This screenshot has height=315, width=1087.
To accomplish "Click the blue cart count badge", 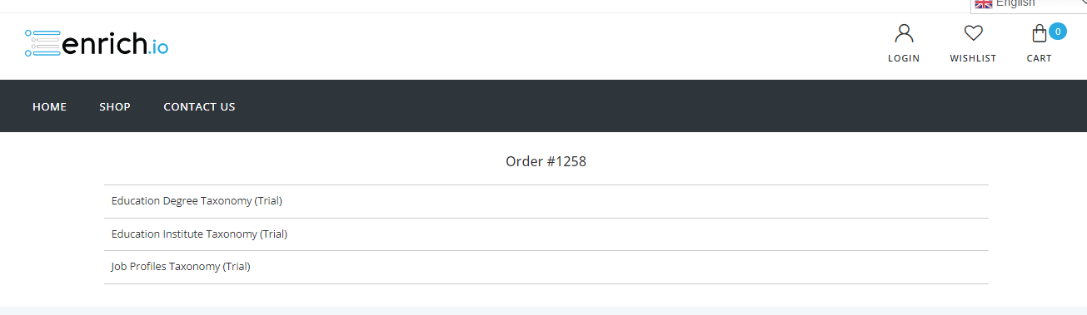I will point(1058,32).
